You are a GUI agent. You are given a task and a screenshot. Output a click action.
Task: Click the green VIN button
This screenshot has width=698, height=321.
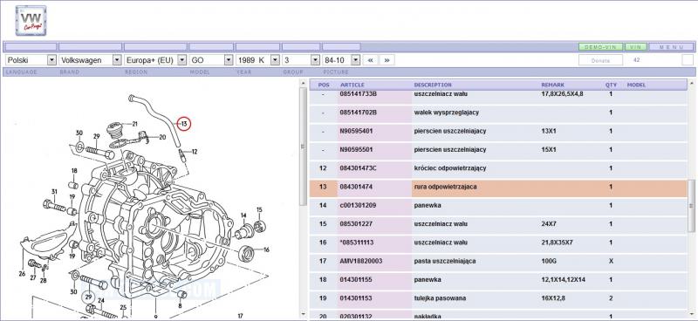[x=636, y=47]
